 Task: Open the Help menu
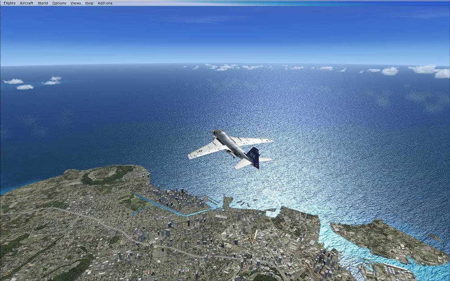tap(89, 3)
